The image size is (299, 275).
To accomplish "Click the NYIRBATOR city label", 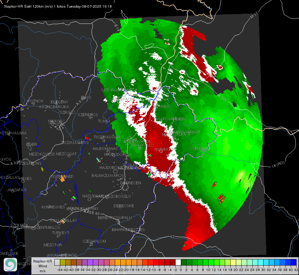I will [165, 149].
